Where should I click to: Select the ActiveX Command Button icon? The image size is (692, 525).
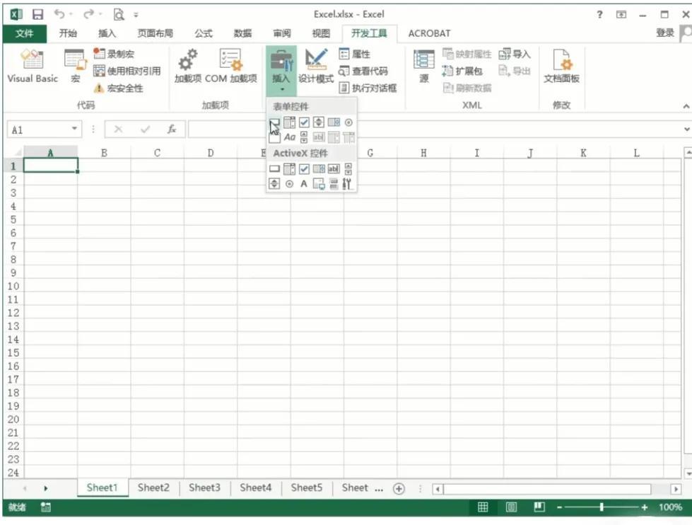click(274, 169)
